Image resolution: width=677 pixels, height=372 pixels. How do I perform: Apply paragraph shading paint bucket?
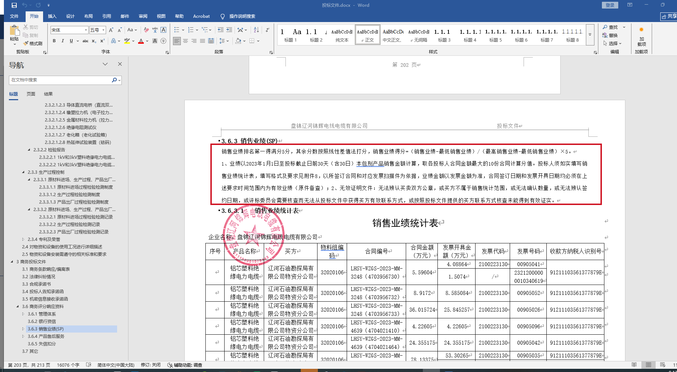click(x=238, y=41)
